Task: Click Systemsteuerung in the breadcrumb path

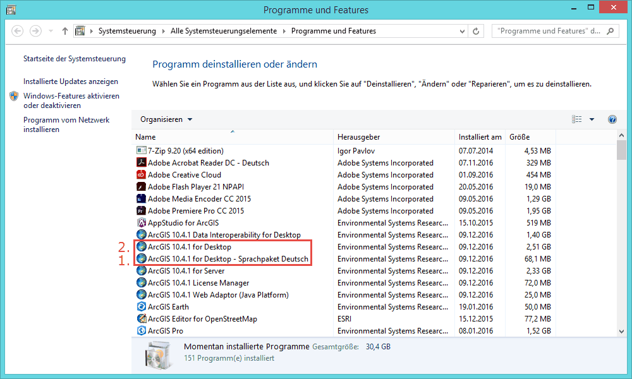Action: click(x=127, y=31)
